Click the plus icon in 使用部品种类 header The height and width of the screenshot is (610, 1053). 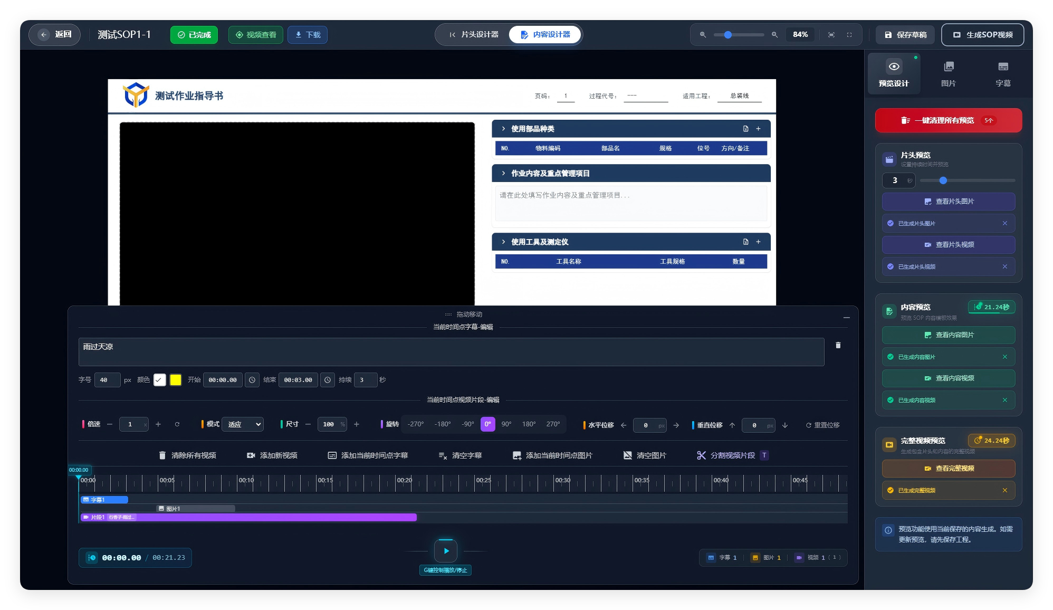coord(758,129)
